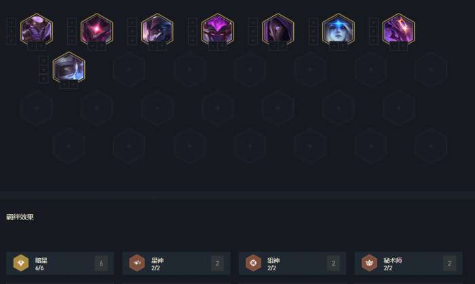Click the 狙神 crosshair trait icon
This screenshot has width=475, height=284.
[x=253, y=263]
